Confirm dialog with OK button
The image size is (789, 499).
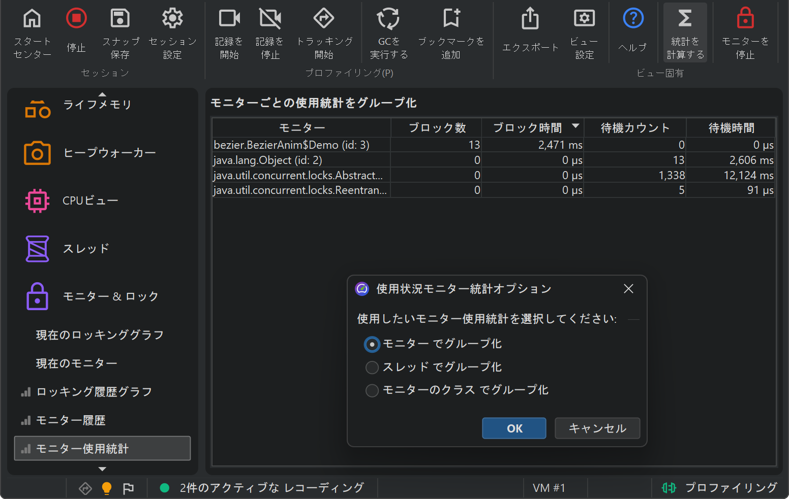pyautogui.click(x=514, y=428)
